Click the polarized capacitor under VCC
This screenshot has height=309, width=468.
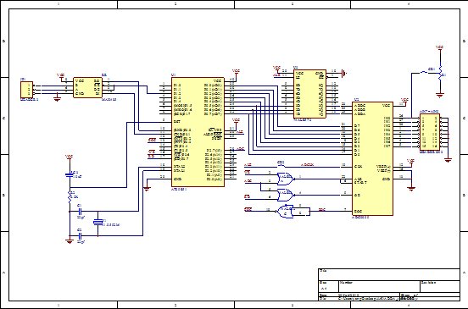pyautogui.click(x=70, y=175)
